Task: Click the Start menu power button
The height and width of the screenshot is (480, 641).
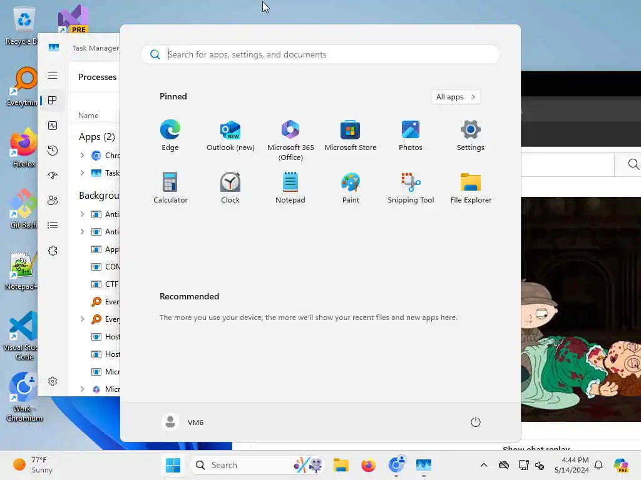Action: click(x=476, y=422)
